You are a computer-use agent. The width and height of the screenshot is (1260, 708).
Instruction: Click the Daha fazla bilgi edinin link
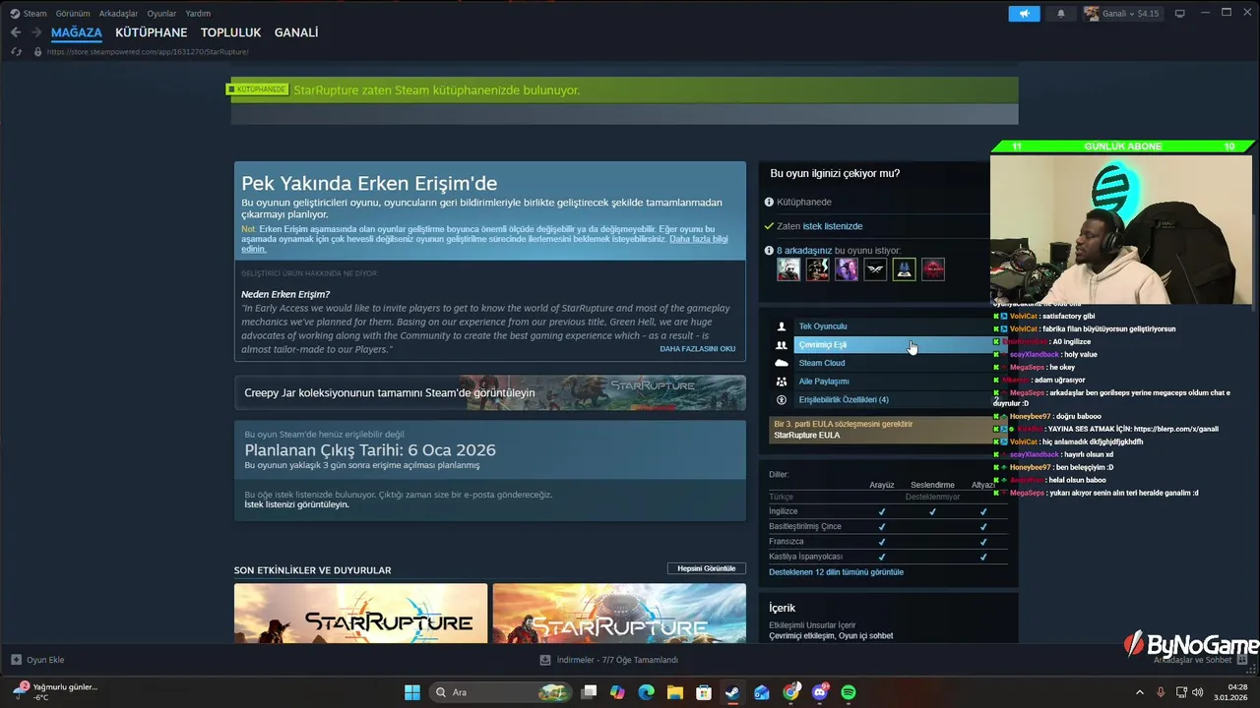coord(485,244)
